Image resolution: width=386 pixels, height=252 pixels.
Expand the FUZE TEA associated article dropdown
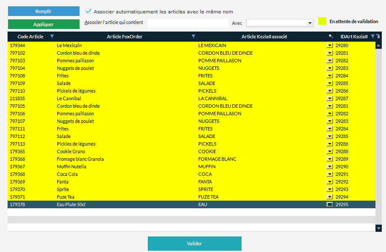(x=330, y=197)
